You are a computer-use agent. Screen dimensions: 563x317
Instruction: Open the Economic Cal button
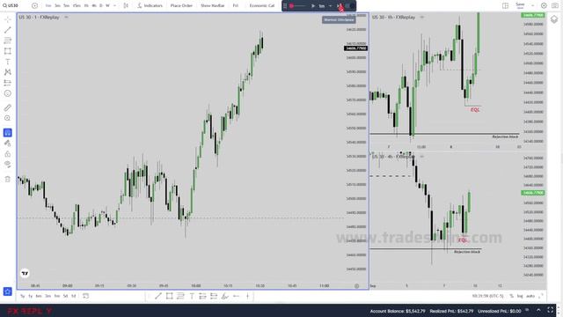point(262,6)
